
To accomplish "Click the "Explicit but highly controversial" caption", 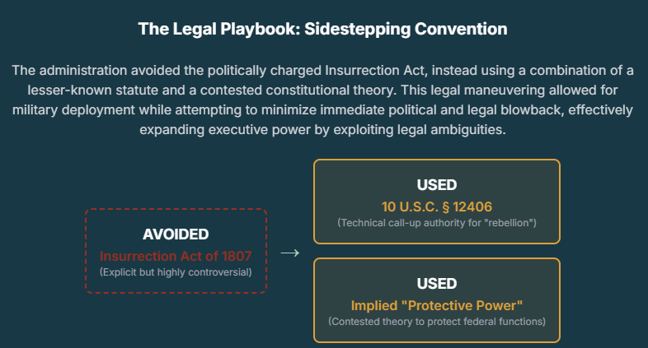I will pyautogui.click(x=176, y=271).
